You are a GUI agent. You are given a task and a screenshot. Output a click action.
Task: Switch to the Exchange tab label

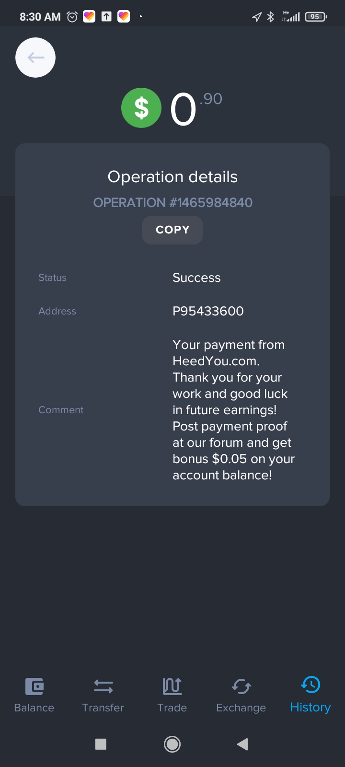241,708
